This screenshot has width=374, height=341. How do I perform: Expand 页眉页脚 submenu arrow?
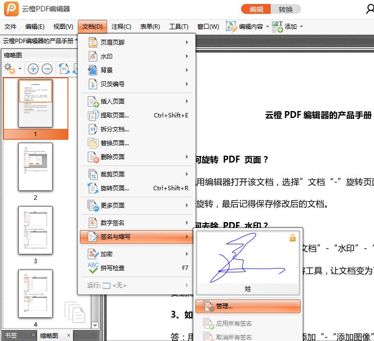click(x=187, y=42)
